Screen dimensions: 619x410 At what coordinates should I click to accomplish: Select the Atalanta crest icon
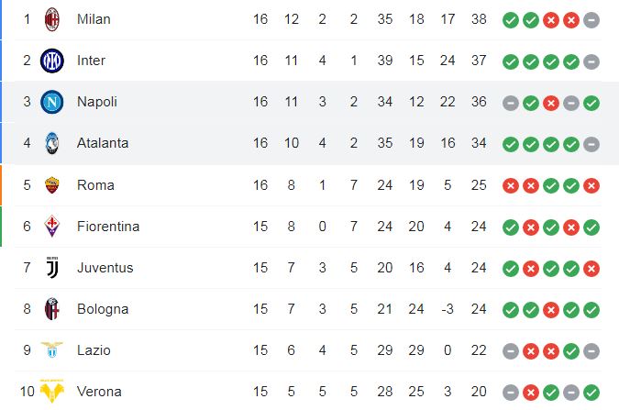[x=51, y=143]
